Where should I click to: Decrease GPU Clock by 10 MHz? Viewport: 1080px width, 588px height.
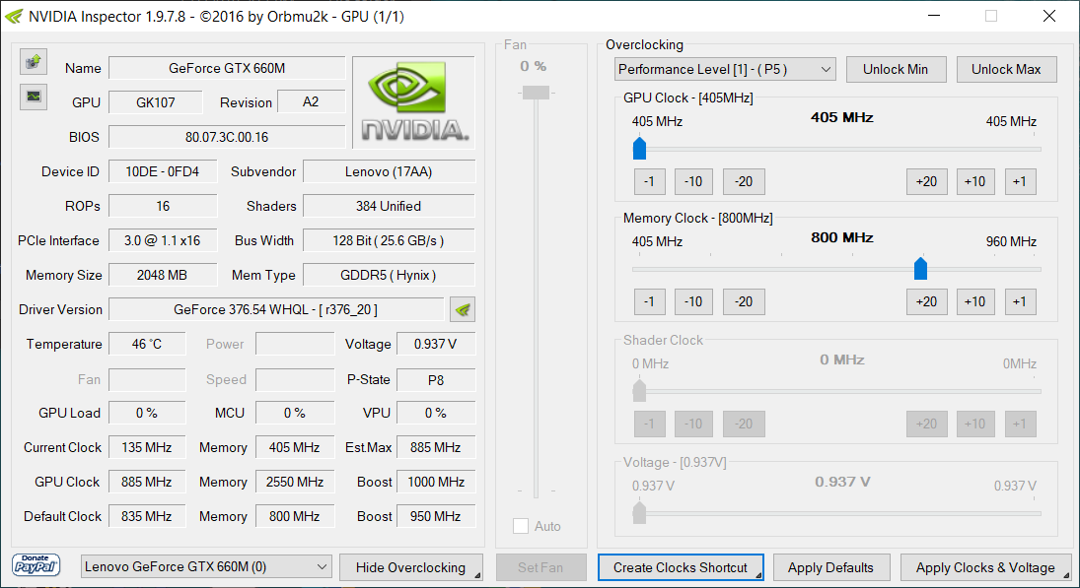click(693, 181)
